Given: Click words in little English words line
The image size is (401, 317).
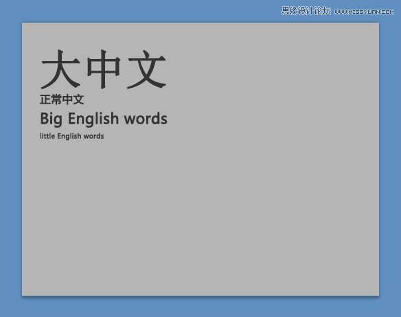Looking at the screenshot, I should 93,136.
